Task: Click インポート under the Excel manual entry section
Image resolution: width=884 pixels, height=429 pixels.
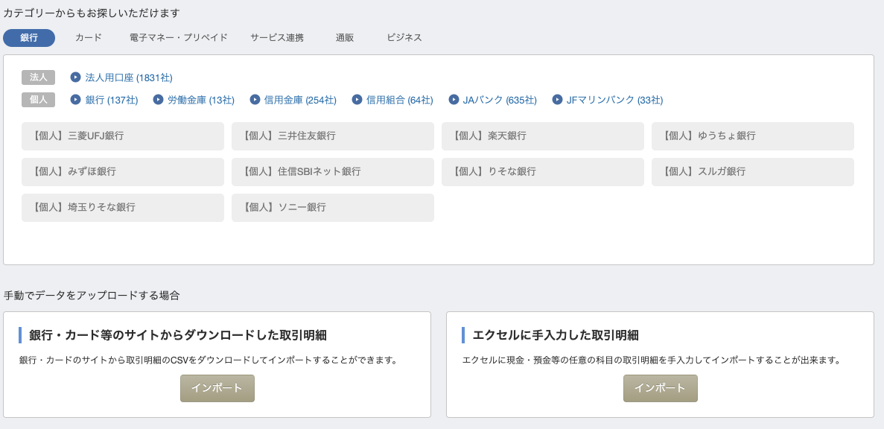Action: pos(660,389)
